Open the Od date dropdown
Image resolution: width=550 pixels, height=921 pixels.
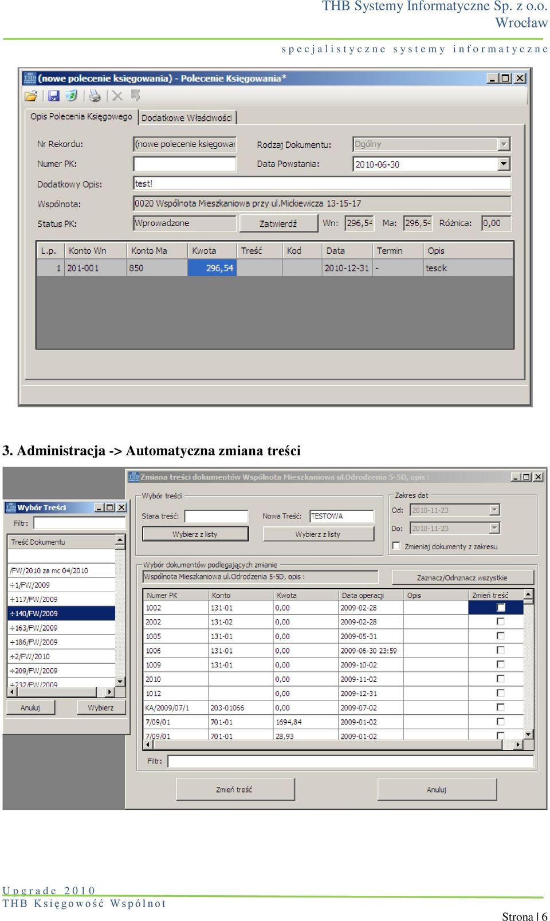coord(494,510)
